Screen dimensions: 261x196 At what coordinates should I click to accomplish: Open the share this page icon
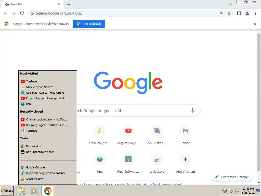(x=221, y=13)
